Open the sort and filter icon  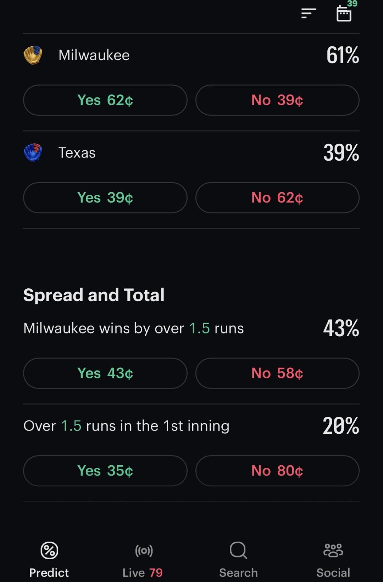[x=309, y=13]
